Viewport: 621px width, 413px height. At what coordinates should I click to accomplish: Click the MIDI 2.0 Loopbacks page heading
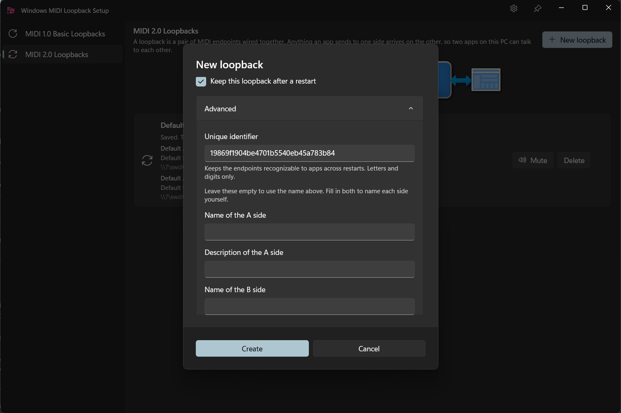click(x=166, y=31)
